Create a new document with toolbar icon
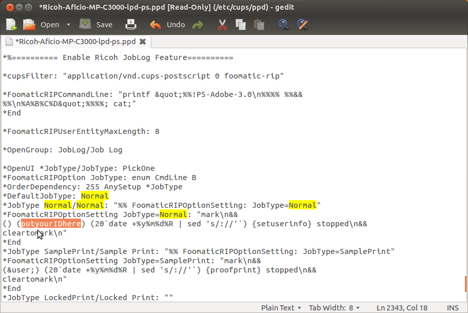 pyautogui.click(x=11, y=25)
